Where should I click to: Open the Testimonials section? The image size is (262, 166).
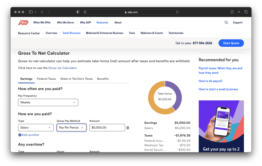[x=176, y=33]
